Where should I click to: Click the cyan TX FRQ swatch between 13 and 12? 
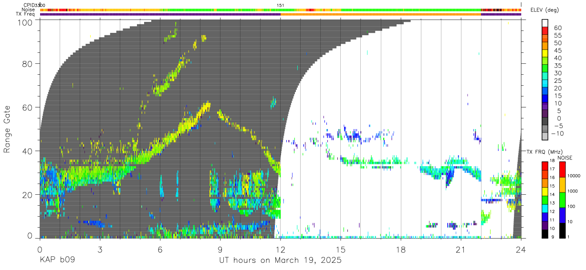click(545, 208)
